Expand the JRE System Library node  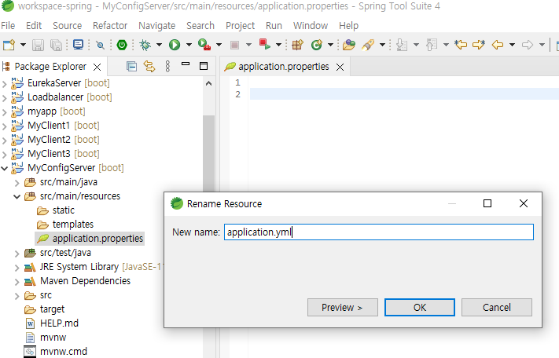pos(17,268)
